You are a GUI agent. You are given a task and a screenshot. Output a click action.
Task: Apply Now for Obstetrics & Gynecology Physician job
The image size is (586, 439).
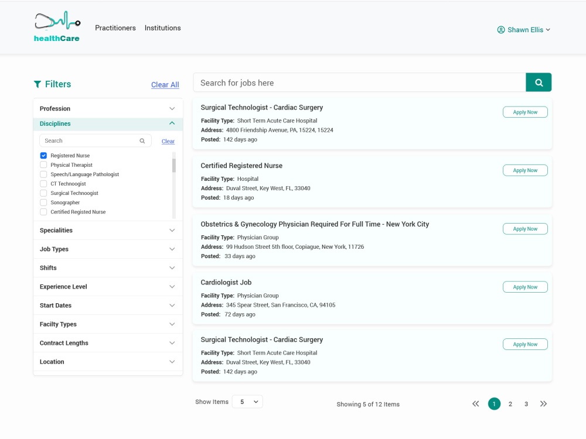click(x=525, y=229)
